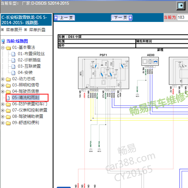
Task: Click the document icon of 04-安装
Action: click(13, 73)
